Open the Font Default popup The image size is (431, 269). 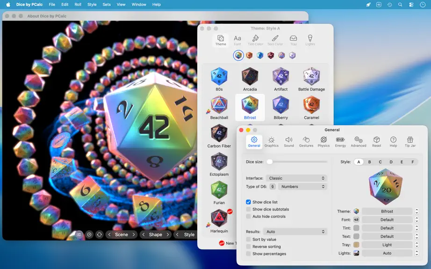[x=387, y=219]
